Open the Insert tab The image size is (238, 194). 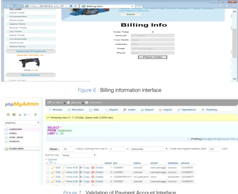click(x=129, y=110)
